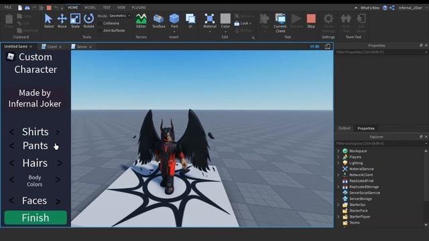The image size is (429, 241).
Task: Expand the StarterGui node
Action: [x=339, y=205]
